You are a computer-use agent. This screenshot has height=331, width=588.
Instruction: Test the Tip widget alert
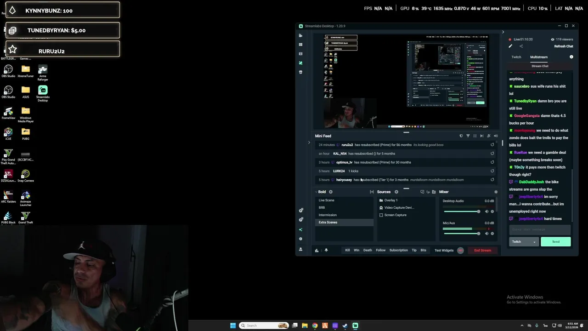click(414, 251)
